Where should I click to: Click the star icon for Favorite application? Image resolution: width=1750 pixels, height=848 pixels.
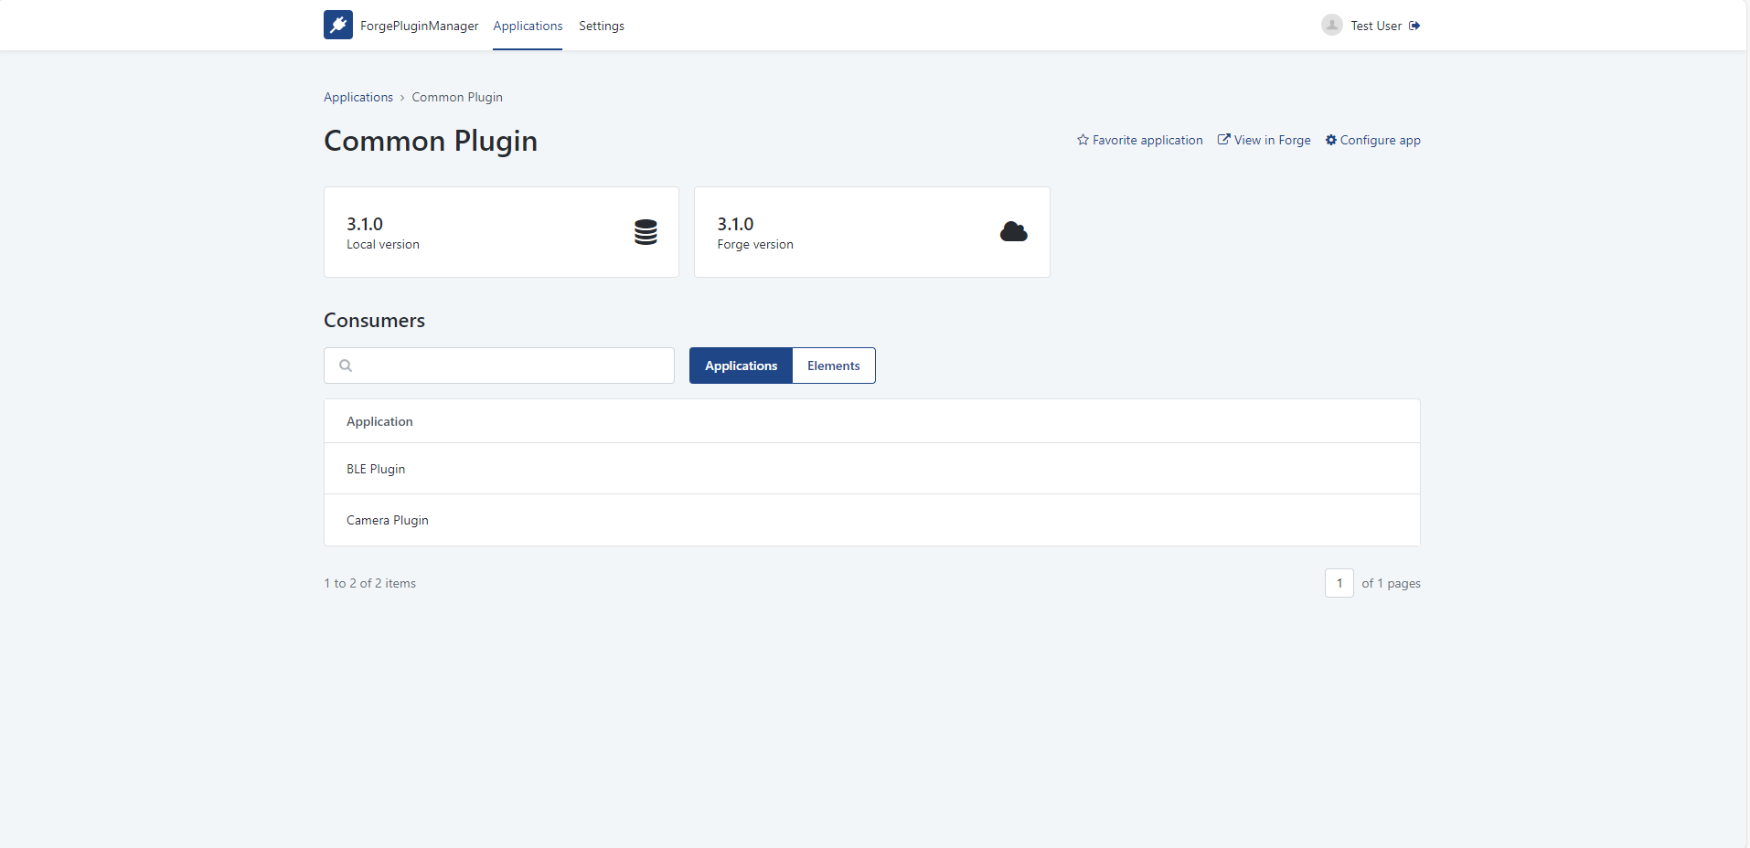pyautogui.click(x=1083, y=140)
